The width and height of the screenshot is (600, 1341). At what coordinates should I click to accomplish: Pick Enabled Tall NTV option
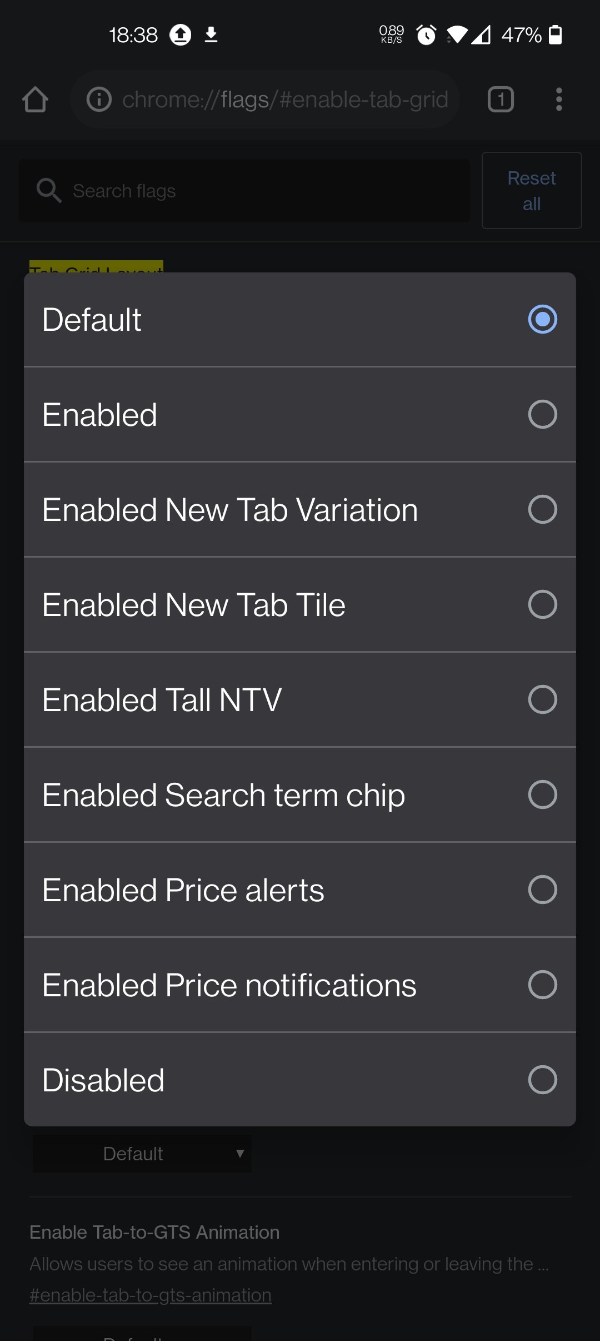[542, 699]
